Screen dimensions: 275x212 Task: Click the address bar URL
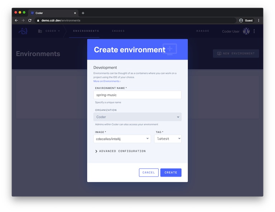click(61, 20)
